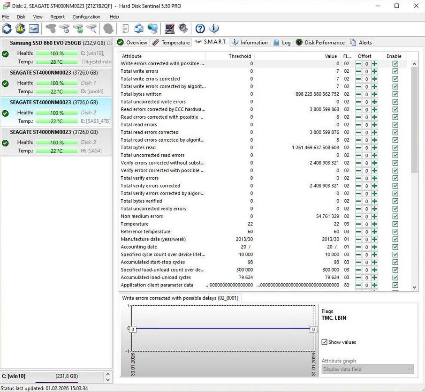Open the Attribute graph dropdown
Viewport: 425px width, 392px height.
tap(367, 369)
